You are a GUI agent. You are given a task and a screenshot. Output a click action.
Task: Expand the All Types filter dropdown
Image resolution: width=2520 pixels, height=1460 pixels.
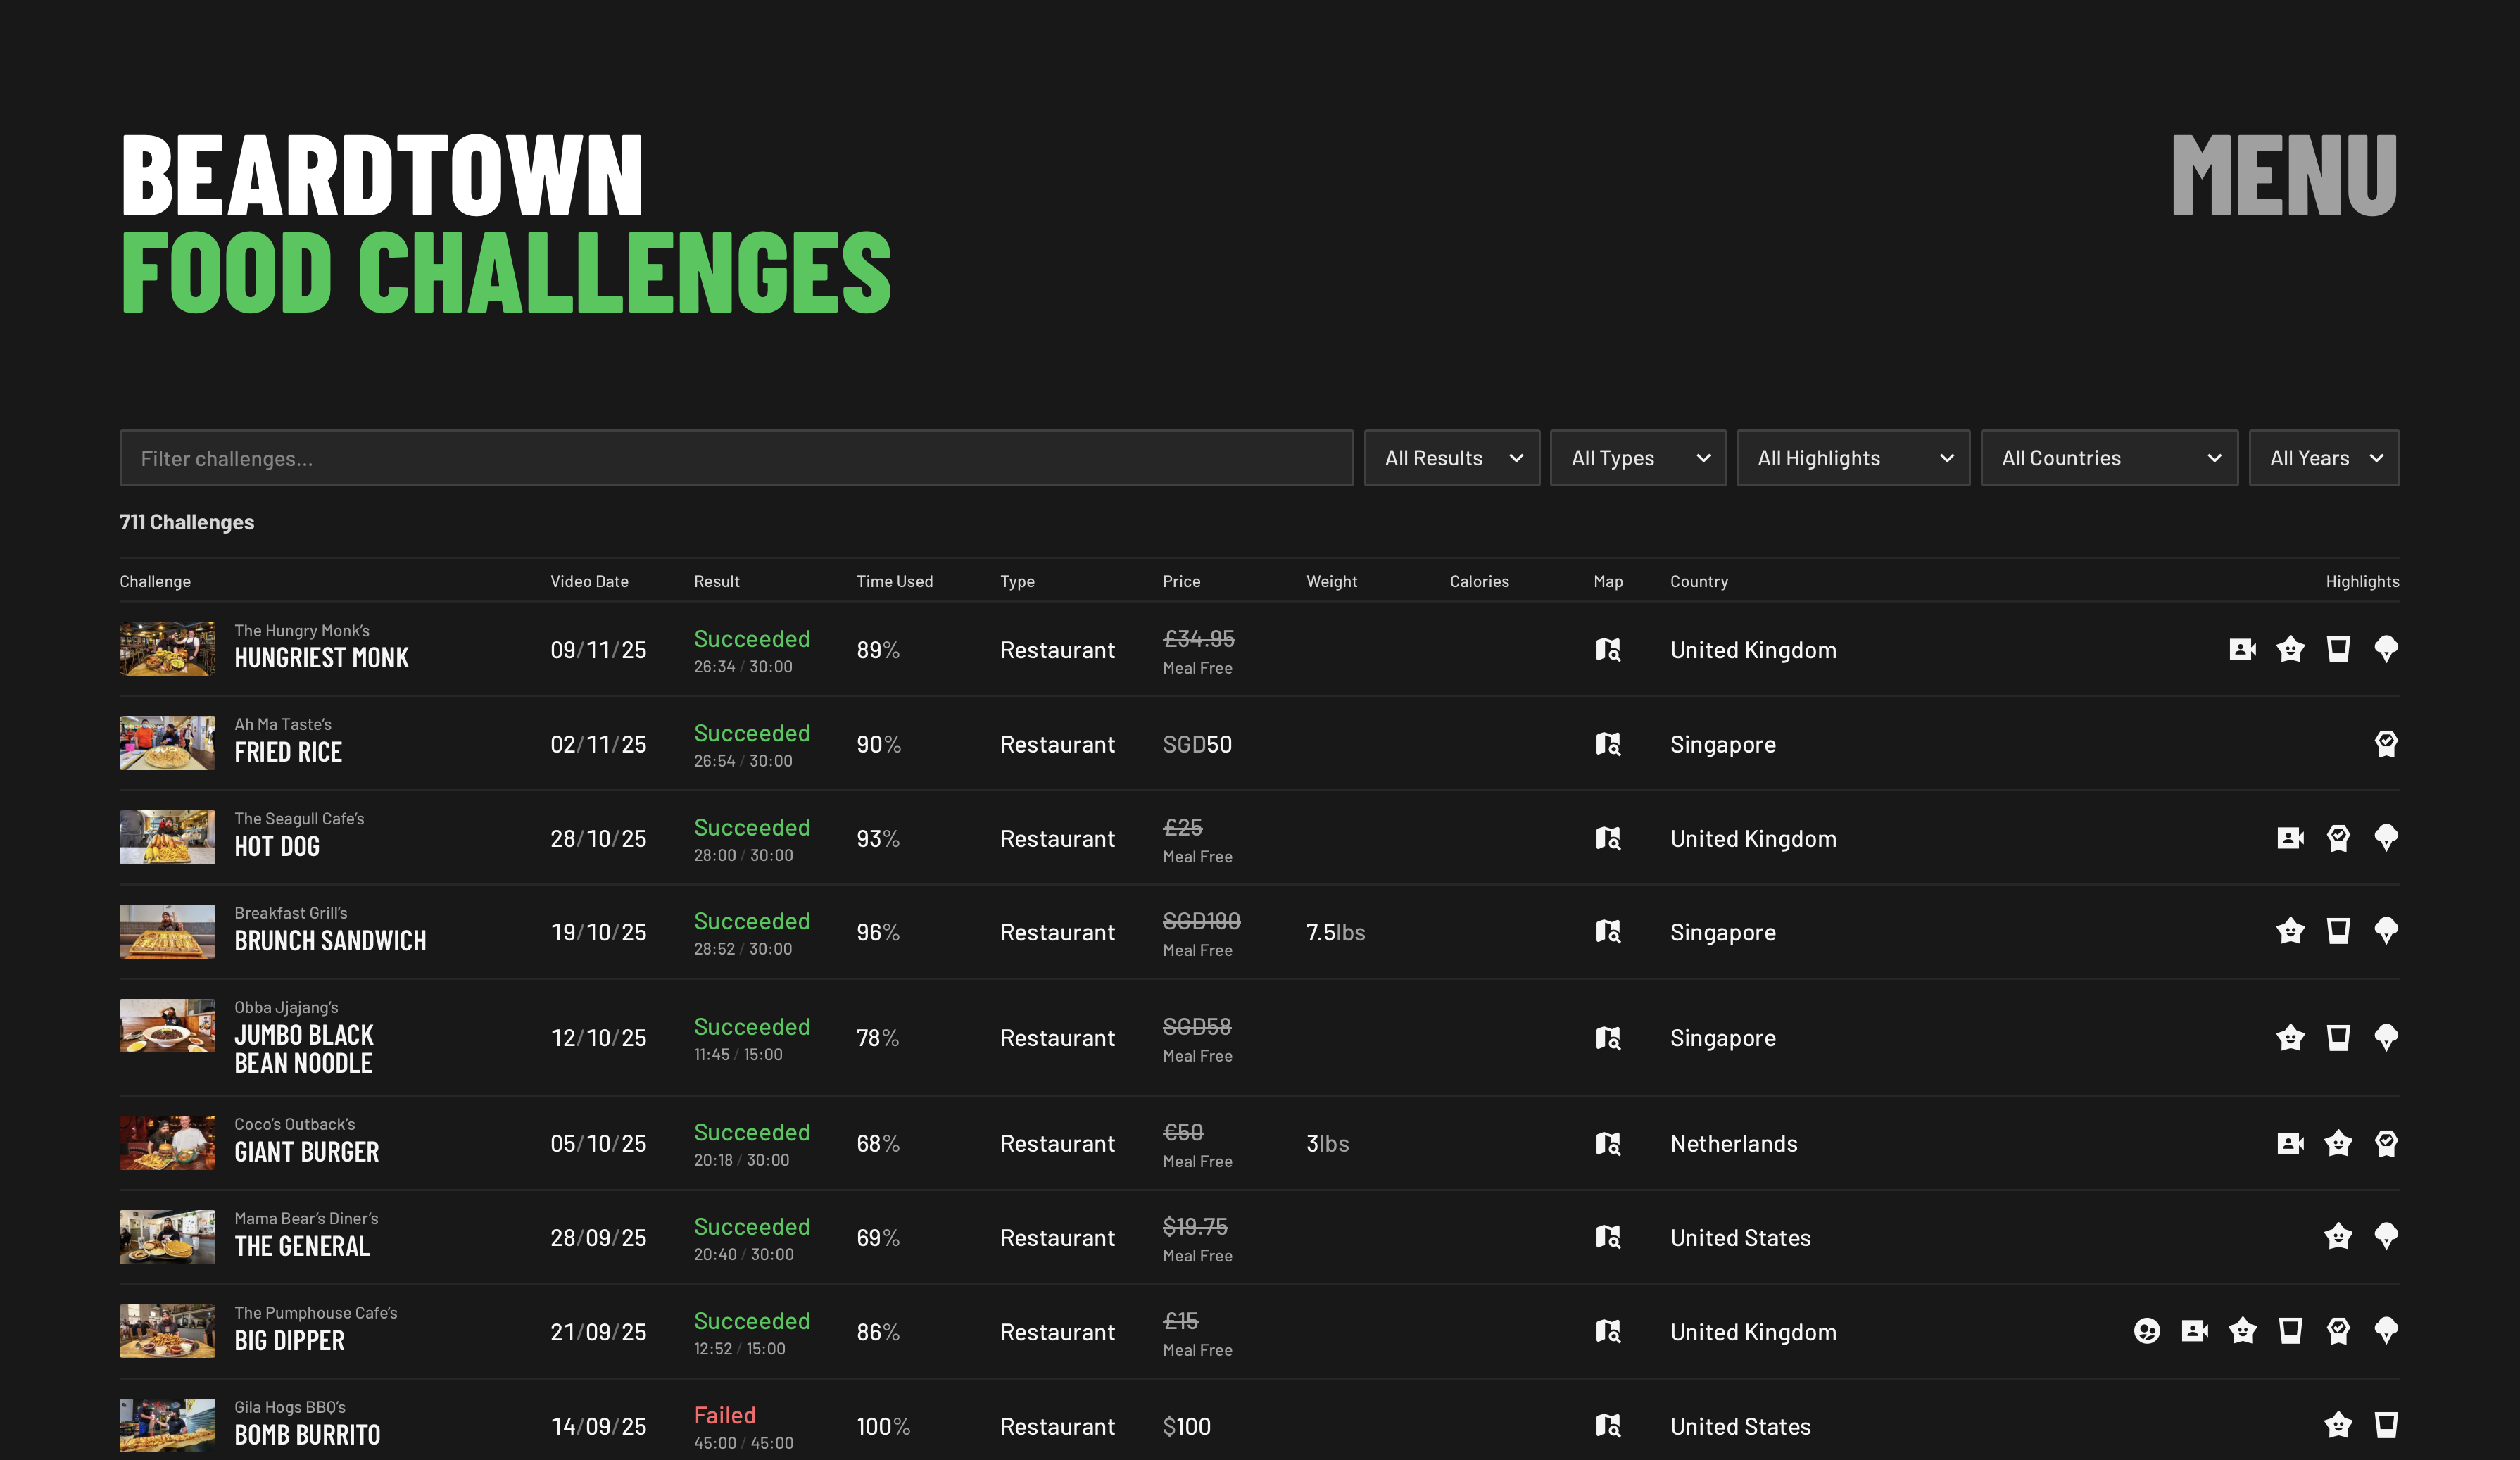point(1637,458)
